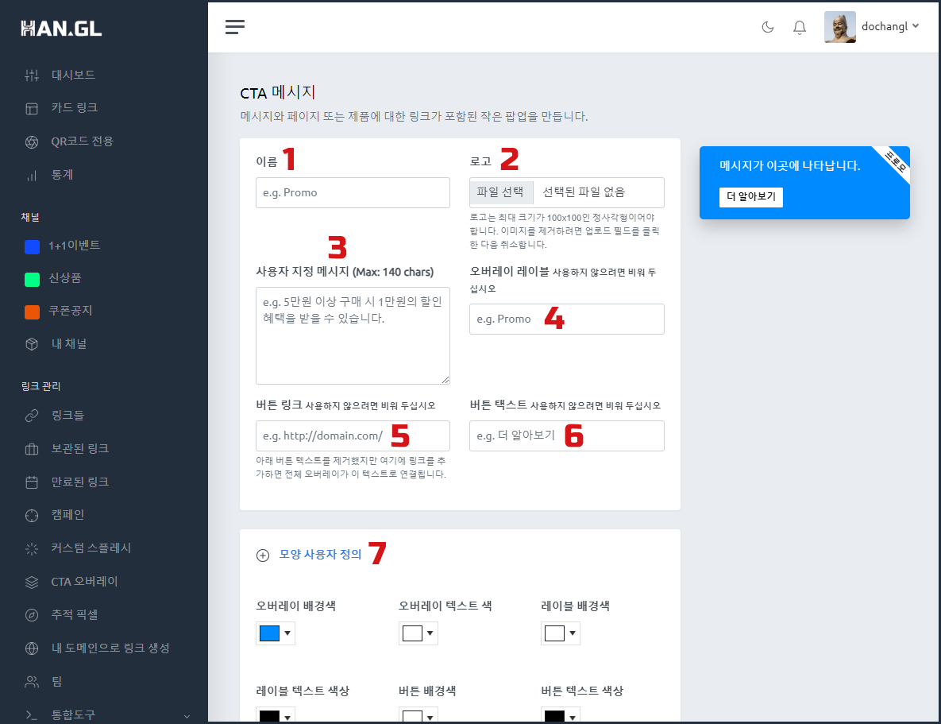Image resolution: width=941 pixels, height=724 pixels.
Task: Select the green 신상품 channel swatch
Action: pyautogui.click(x=32, y=279)
